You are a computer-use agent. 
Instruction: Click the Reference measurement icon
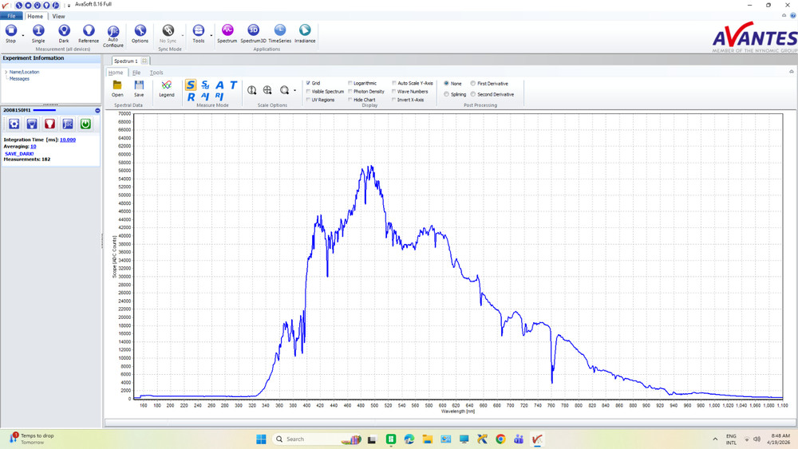click(89, 32)
